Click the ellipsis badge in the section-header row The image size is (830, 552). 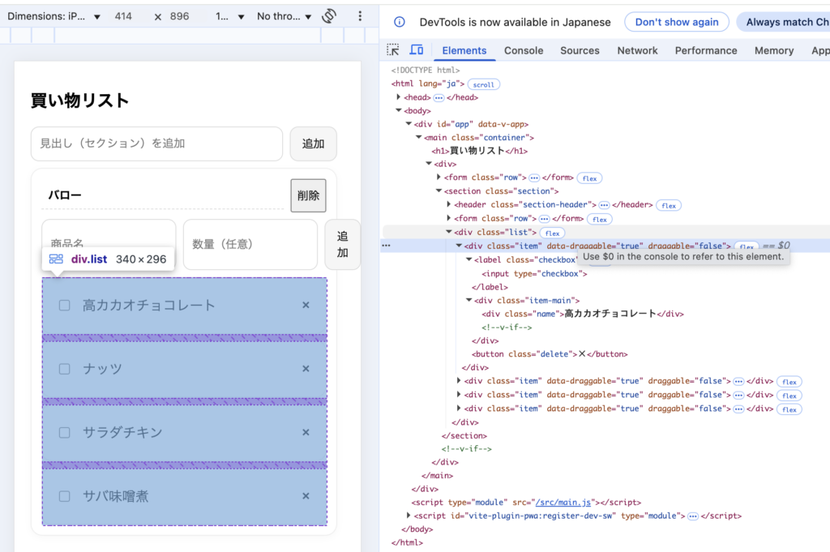click(604, 205)
